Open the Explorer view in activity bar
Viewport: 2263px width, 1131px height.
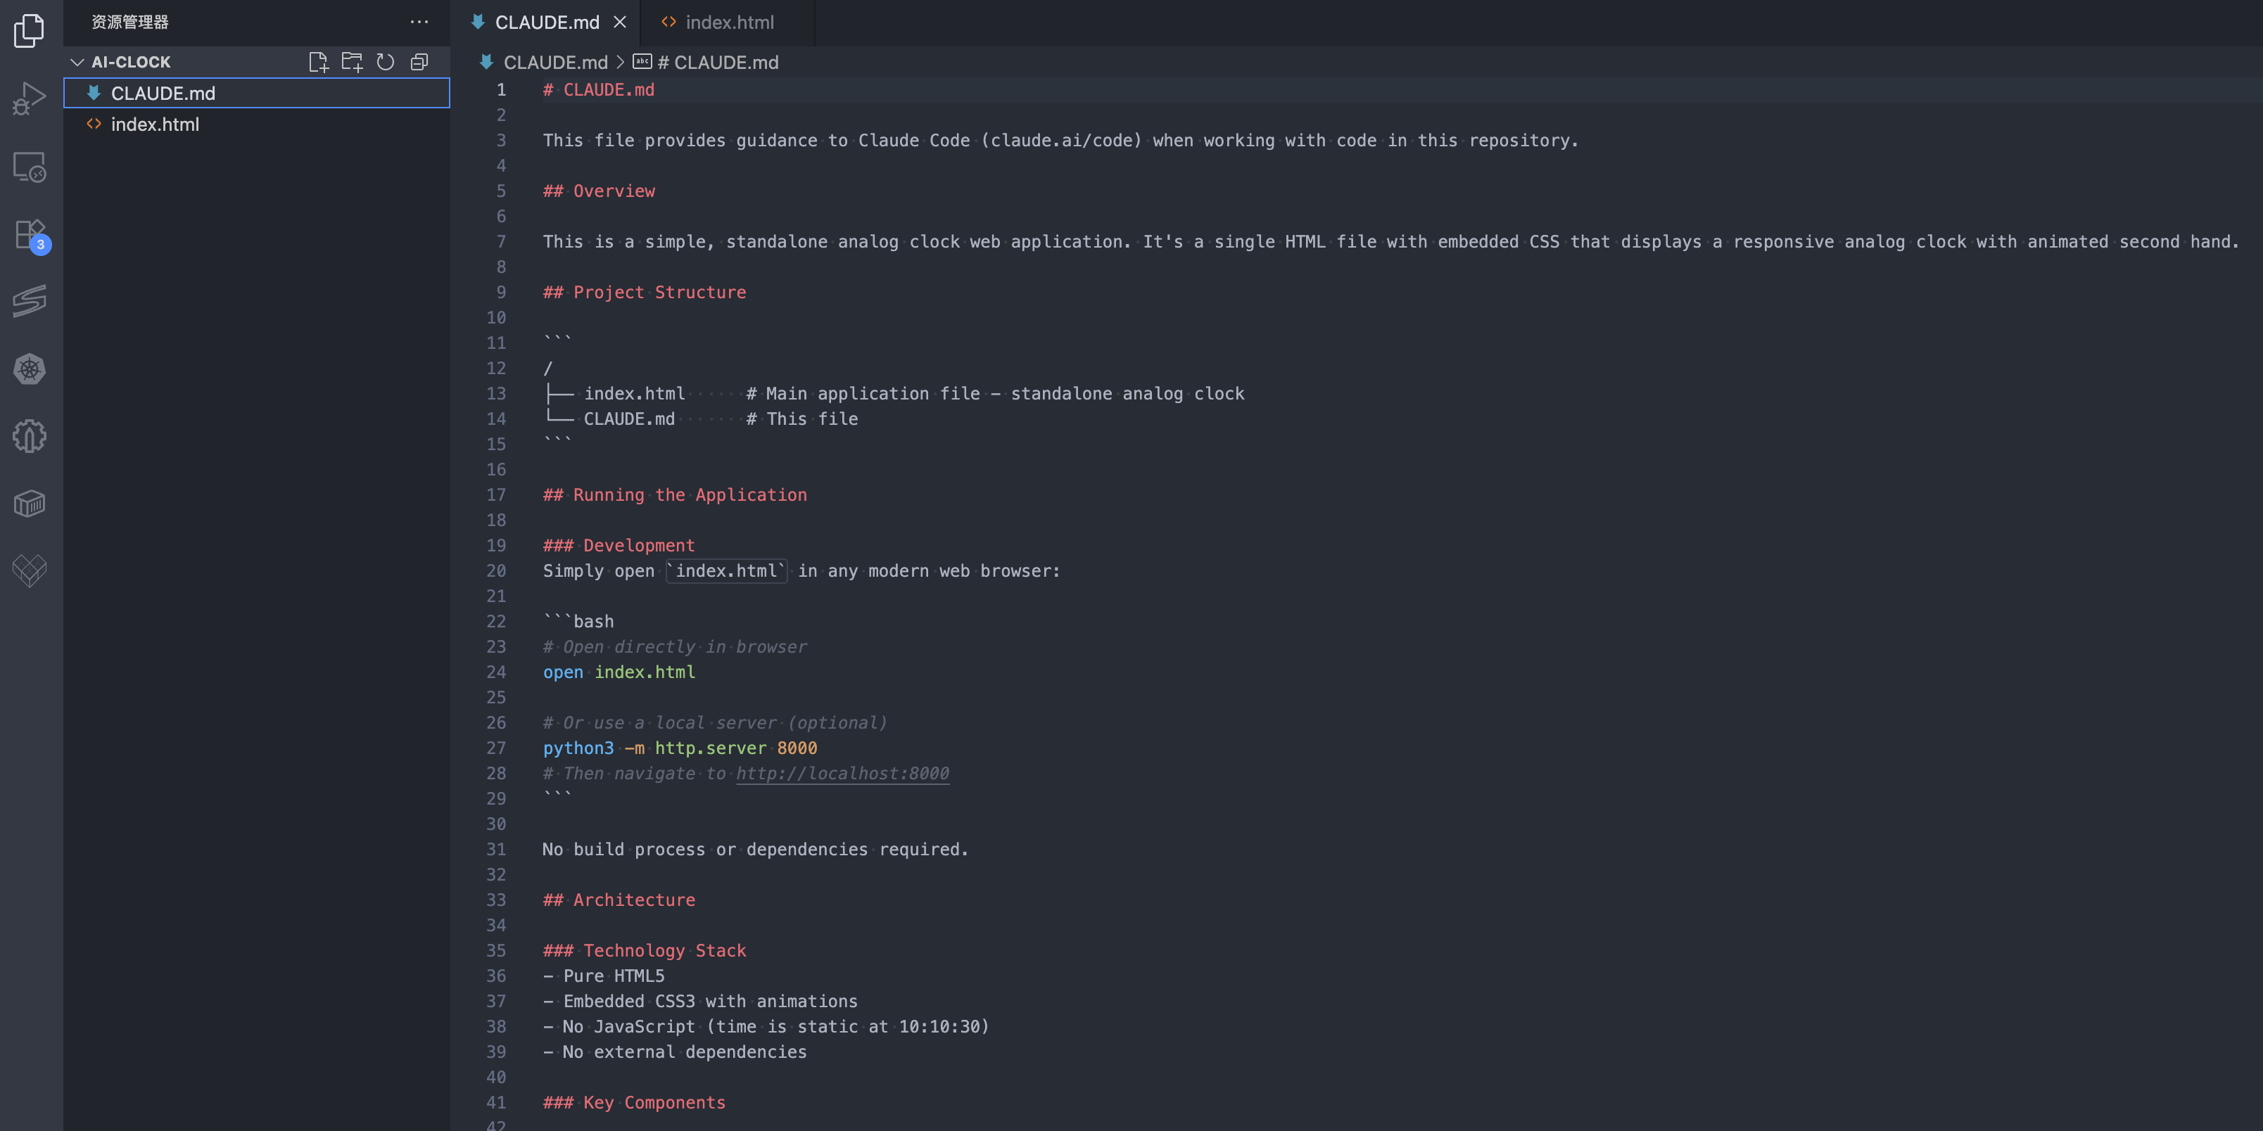click(x=30, y=31)
